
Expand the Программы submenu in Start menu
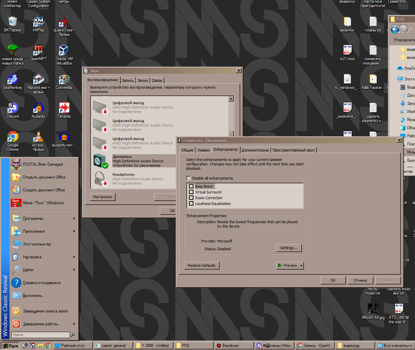point(74,218)
